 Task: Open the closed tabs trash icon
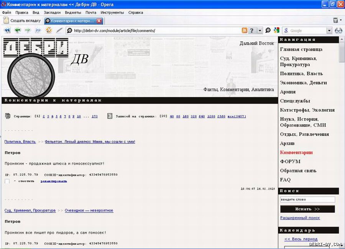(336, 20)
